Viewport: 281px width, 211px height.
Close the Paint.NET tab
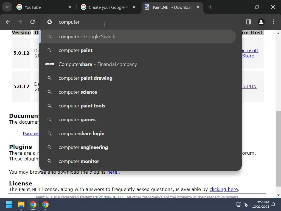click(198, 7)
